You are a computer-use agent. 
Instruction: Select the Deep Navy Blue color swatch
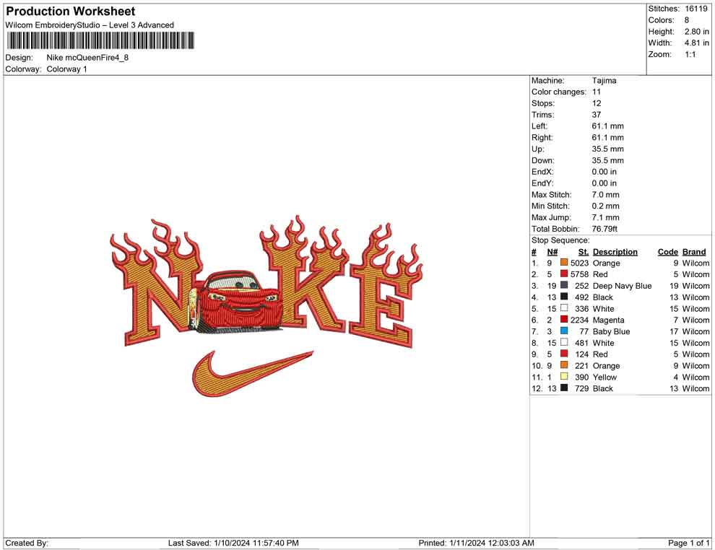[x=564, y=286]
